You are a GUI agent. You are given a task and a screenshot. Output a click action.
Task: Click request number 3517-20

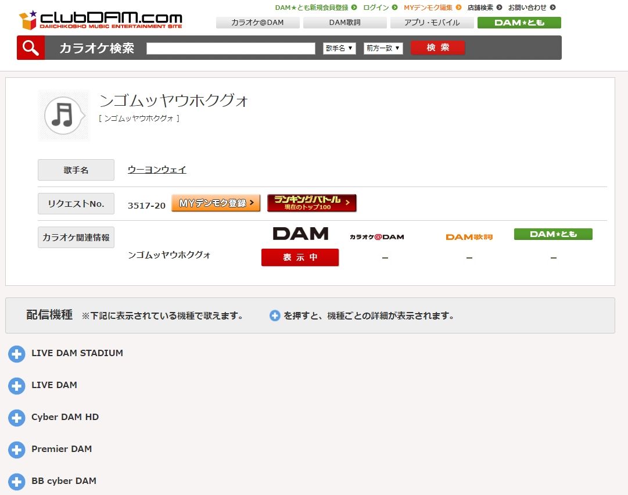coord(146,206)
